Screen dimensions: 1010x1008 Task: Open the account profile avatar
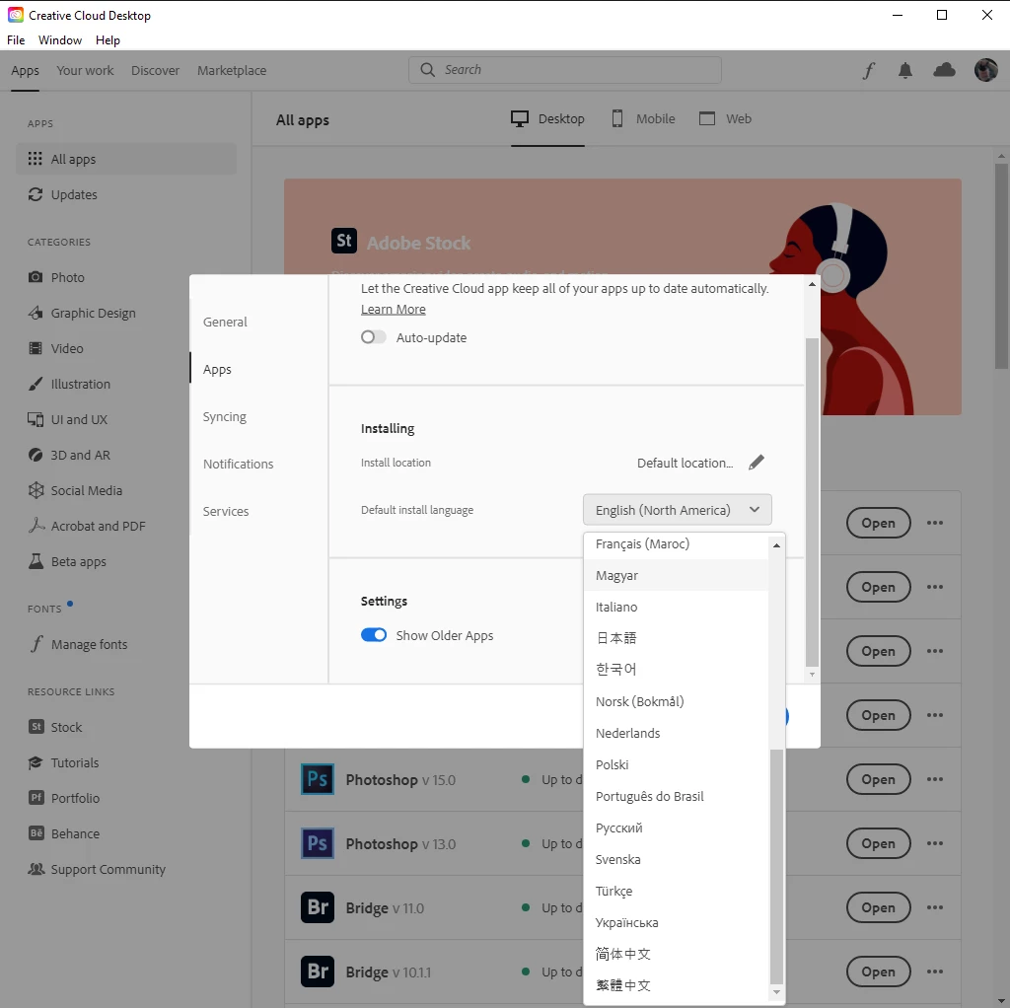tap(985, 70)
